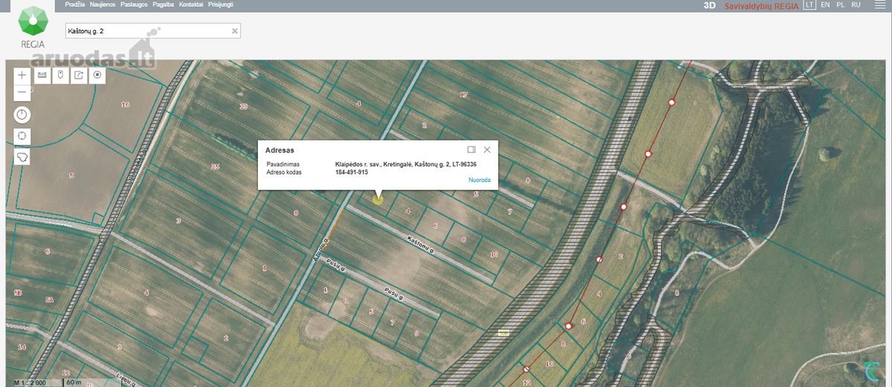The height and width of the screenshot is (387, 892).
Task: Open the share/export map tool
Action: pyautogui.click(x=79, y=75)
